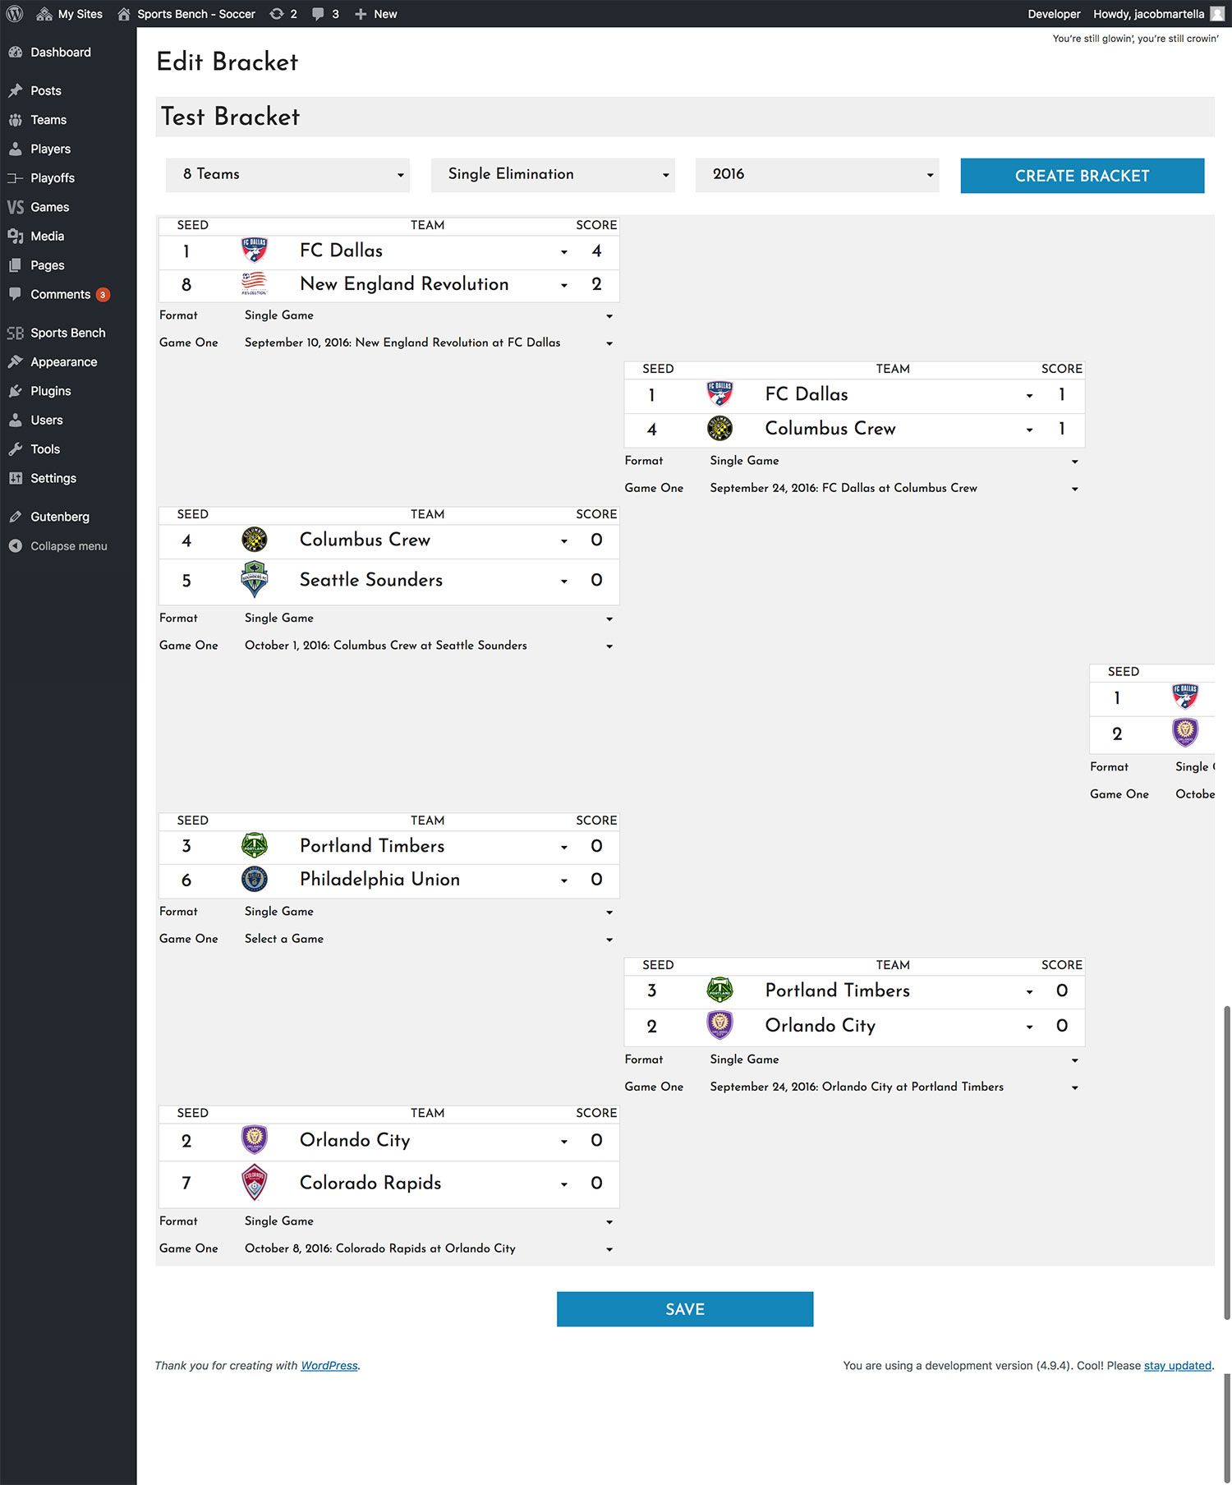The image size is (1232, 1485).
Task: Click the comments bubble icon in admin bar
Action: coord(318,14)
